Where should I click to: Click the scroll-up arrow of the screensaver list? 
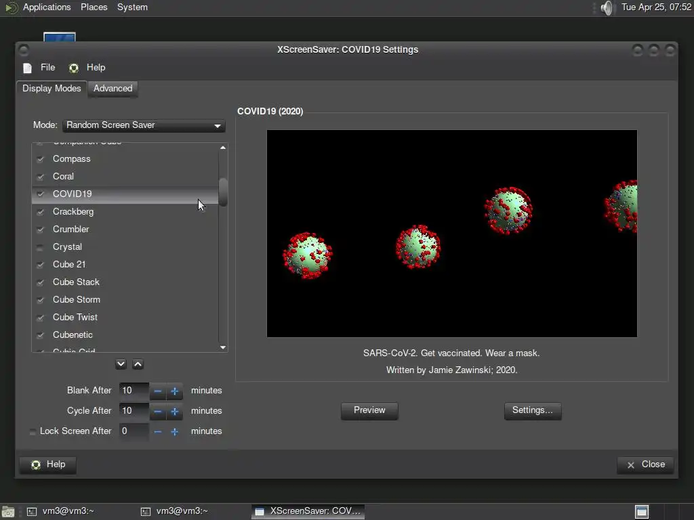[x=223, y=147]
